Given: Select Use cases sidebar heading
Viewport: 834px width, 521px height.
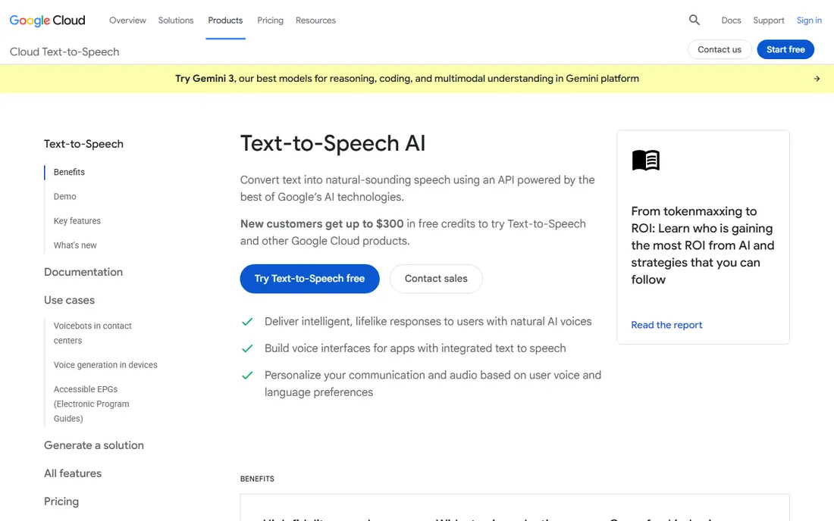Looking at the screenshot, I should coord(69,300).
